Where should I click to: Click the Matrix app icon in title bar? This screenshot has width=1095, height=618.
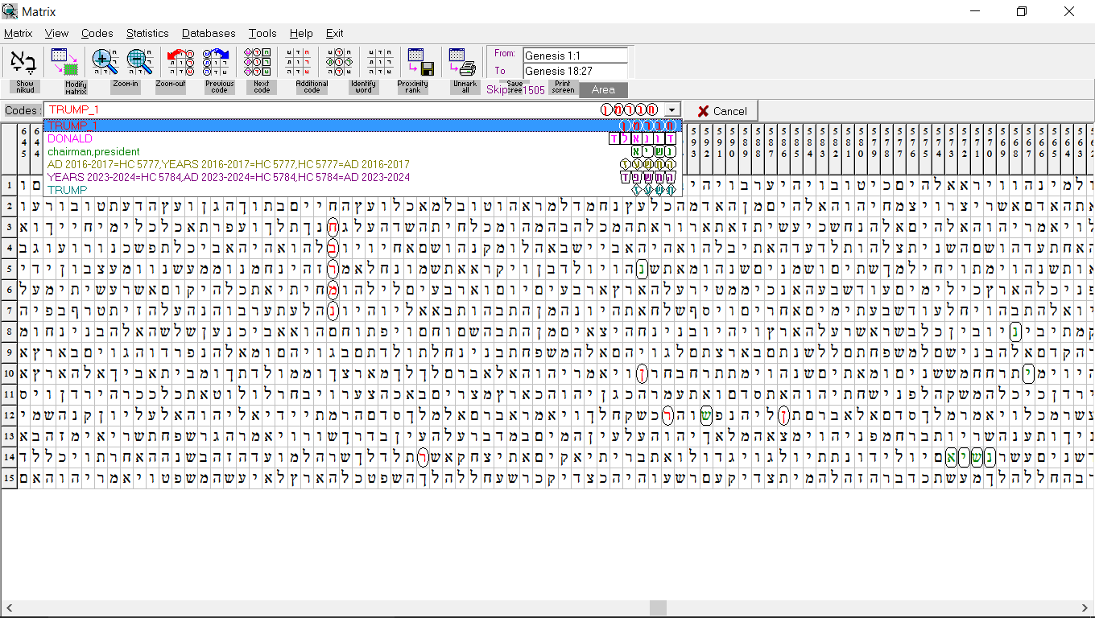point(10,11)
